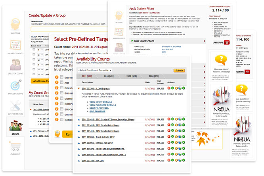
Task: Open the View Count Details link
Action: pos(101,102)
